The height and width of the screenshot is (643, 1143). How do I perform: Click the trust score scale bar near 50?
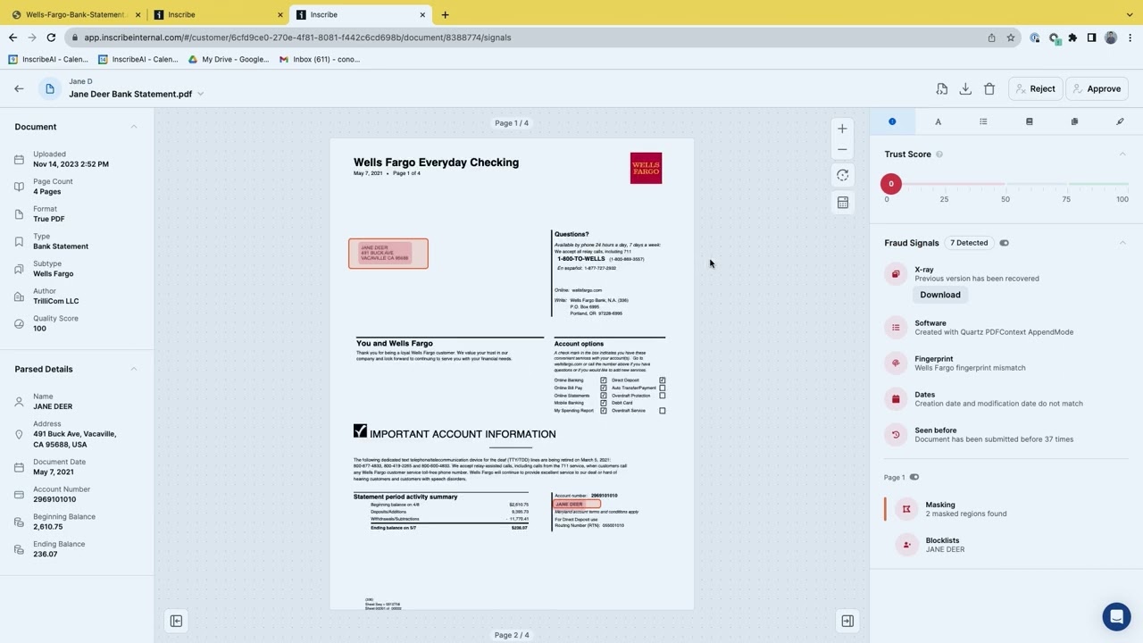click(1005, 184)
